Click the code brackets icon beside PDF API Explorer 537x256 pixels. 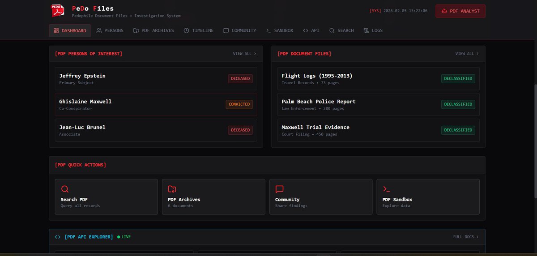[x=58, y=237]
